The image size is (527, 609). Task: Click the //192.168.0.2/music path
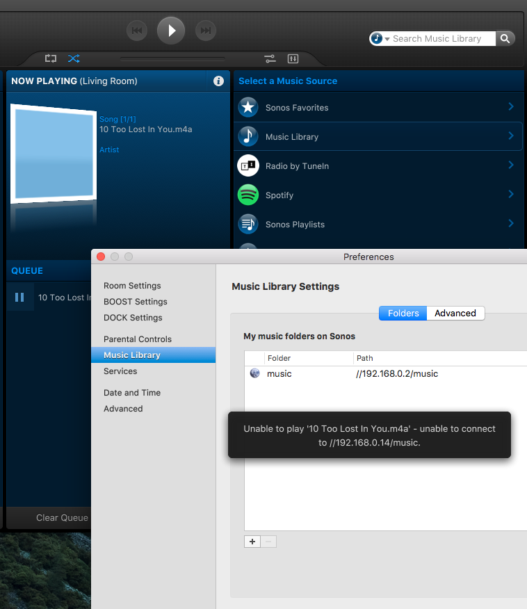click(x=397, y=373)
